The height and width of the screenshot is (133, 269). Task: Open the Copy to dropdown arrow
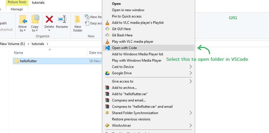pos(37,30)
